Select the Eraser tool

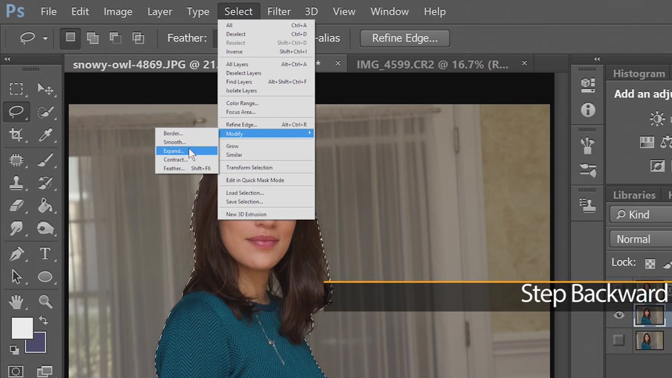[x=16, y=206]
